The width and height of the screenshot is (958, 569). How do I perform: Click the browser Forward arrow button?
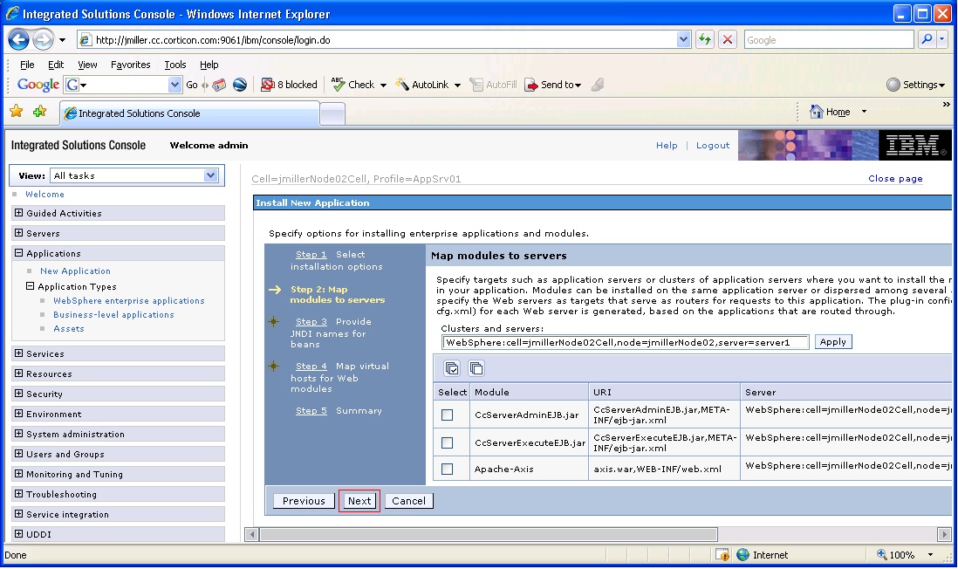43,40
